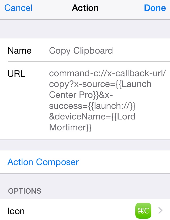This screenshot has height=220, width=170.
Task: Tap 'copy?x-source={{Launch' in the URL
Action: (100, 84)
